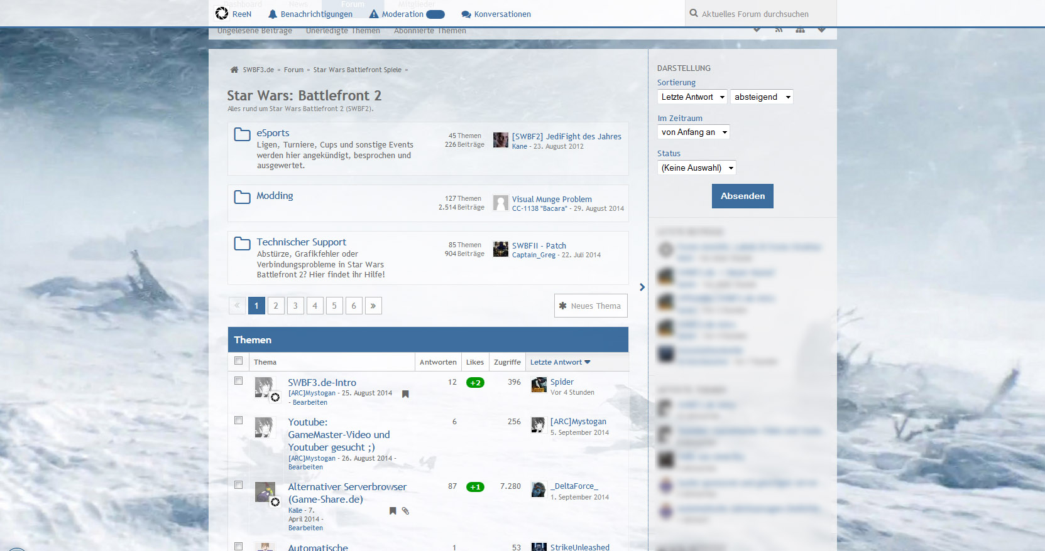Click Forum breadcrumb link
The height and width of the screenshot is (551, 1045).
click(x=293, y=70)
